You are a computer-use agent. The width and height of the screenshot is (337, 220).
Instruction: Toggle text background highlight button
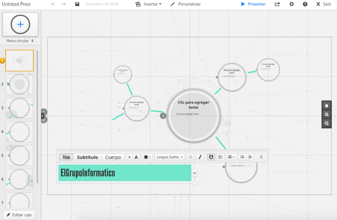click(211, 157)
